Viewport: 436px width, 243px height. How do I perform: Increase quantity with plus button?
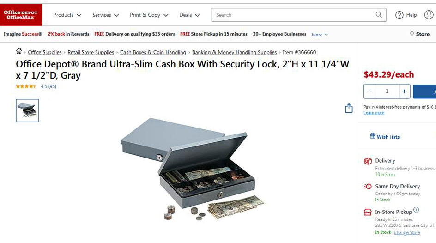(x=404, y=91)
